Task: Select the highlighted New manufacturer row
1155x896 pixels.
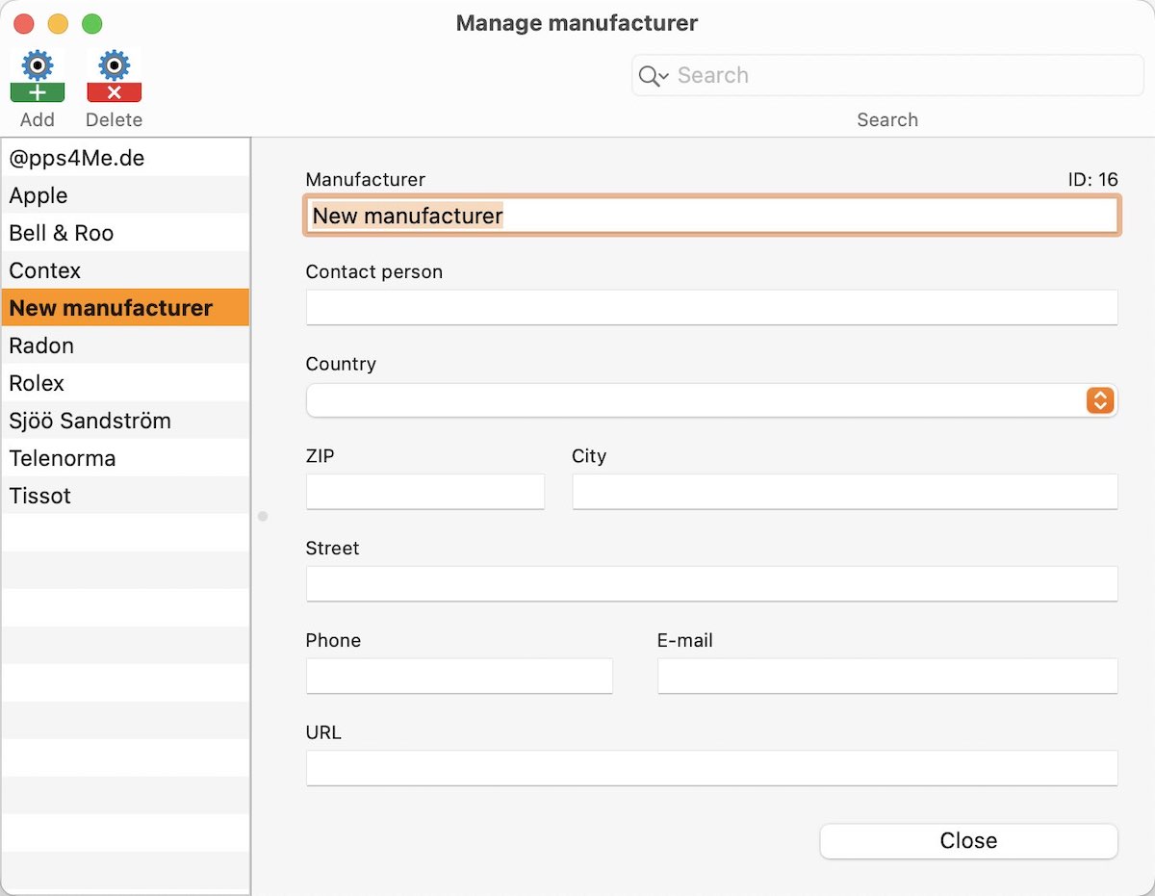Action: coord(125,308)
